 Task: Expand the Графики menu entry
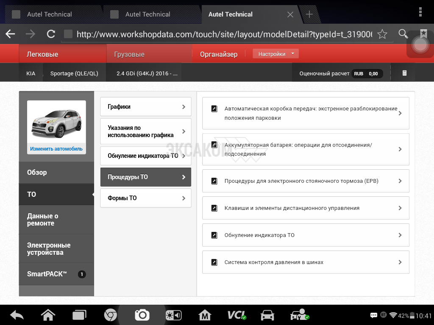click(145, 107)
